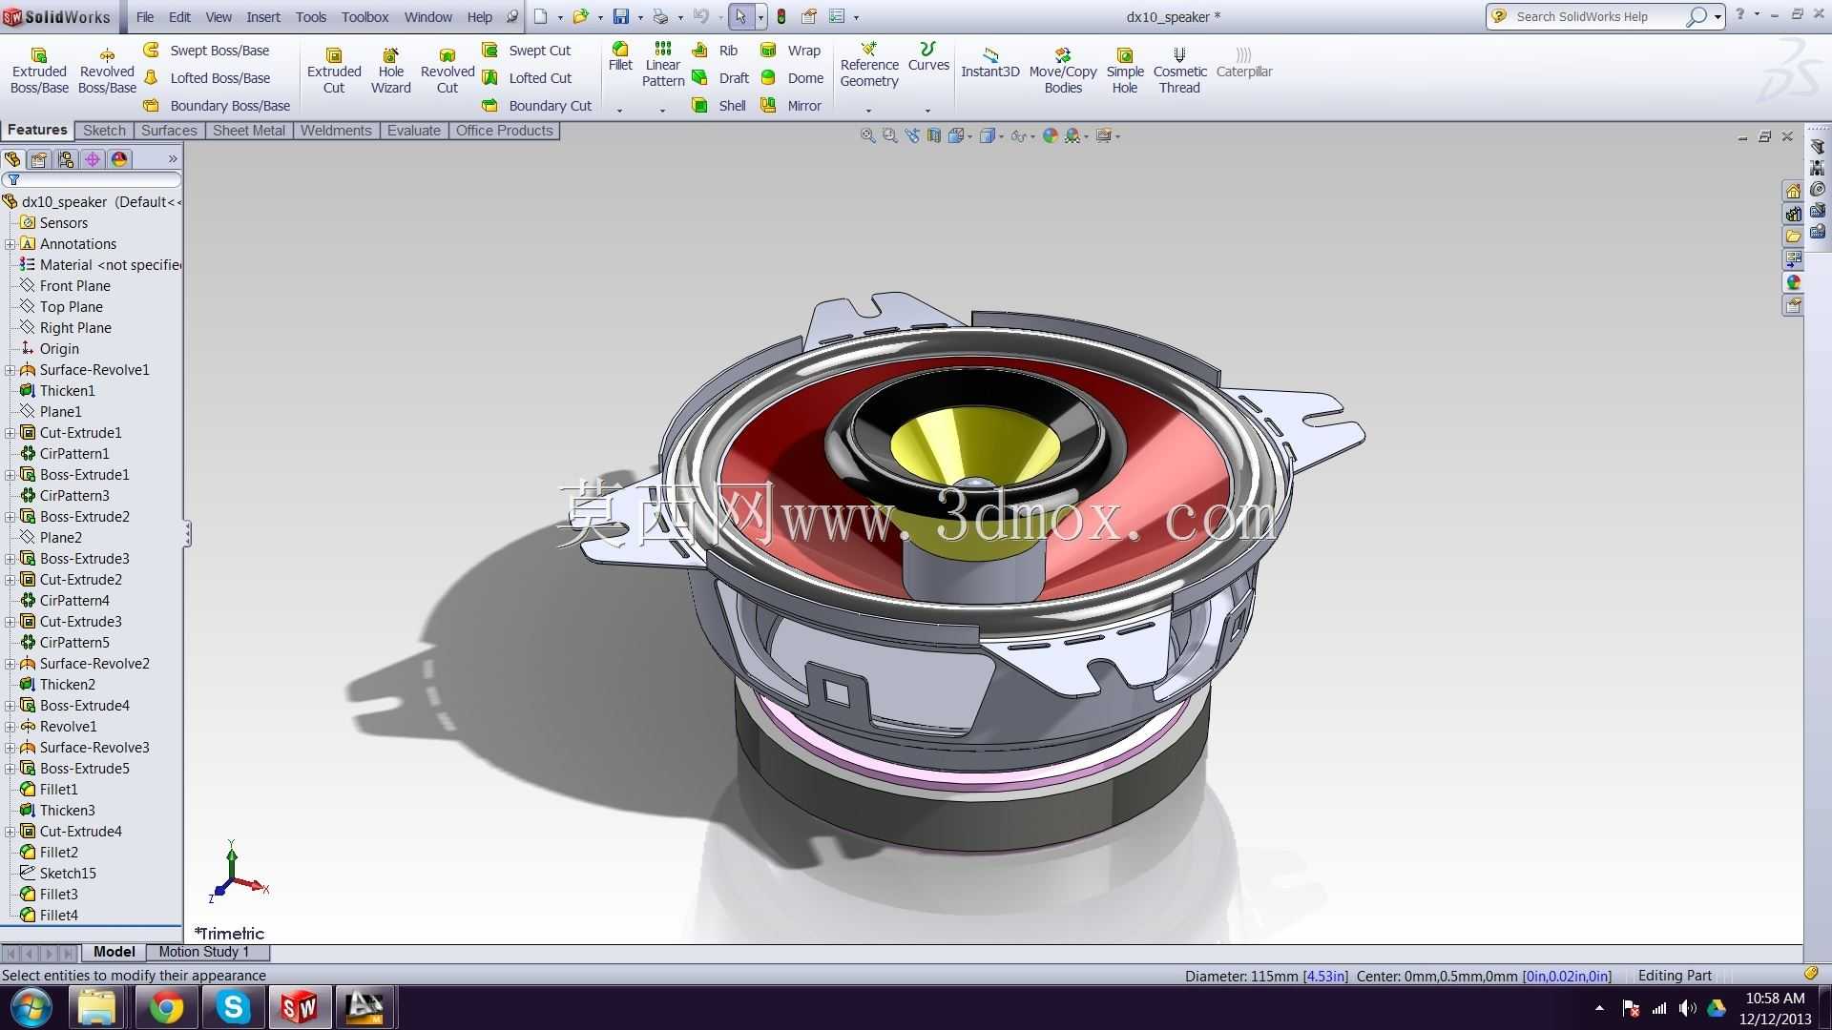Use the Revolved Cut tool
1832x1030 pixels.
point(448,72)
